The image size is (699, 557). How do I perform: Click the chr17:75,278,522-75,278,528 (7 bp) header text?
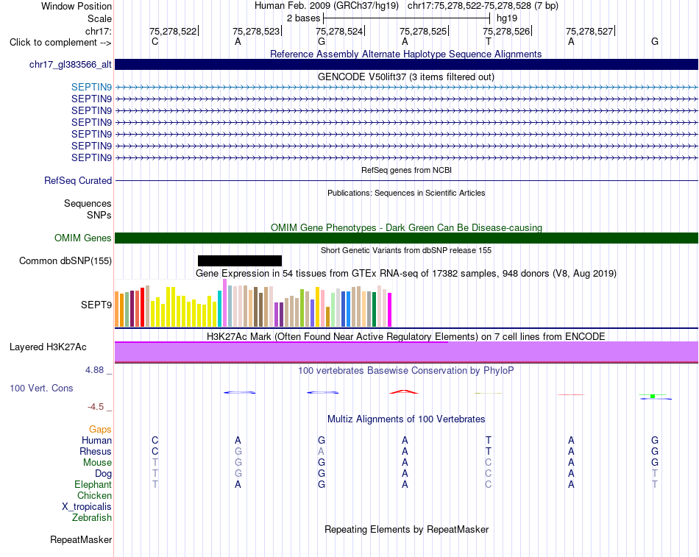coord(483,6)
